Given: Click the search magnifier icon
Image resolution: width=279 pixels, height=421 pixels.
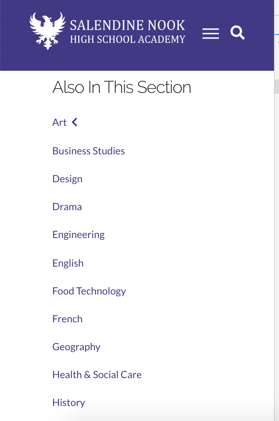Looking at the screenshot, I should pyautogui.click(x=238, y=33).
